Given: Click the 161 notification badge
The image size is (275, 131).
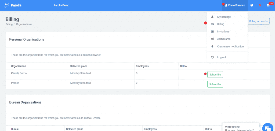Looking at the screenshot, I should pos(271,3).
